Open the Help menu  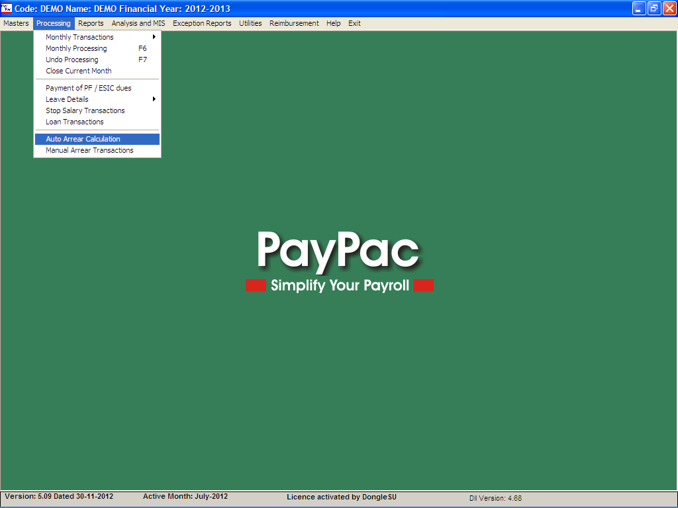[334, 23]
